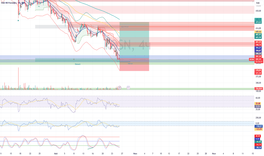Click the green up-arrow marker below the candles
This screenshot has width=264, height=156.
18,20
